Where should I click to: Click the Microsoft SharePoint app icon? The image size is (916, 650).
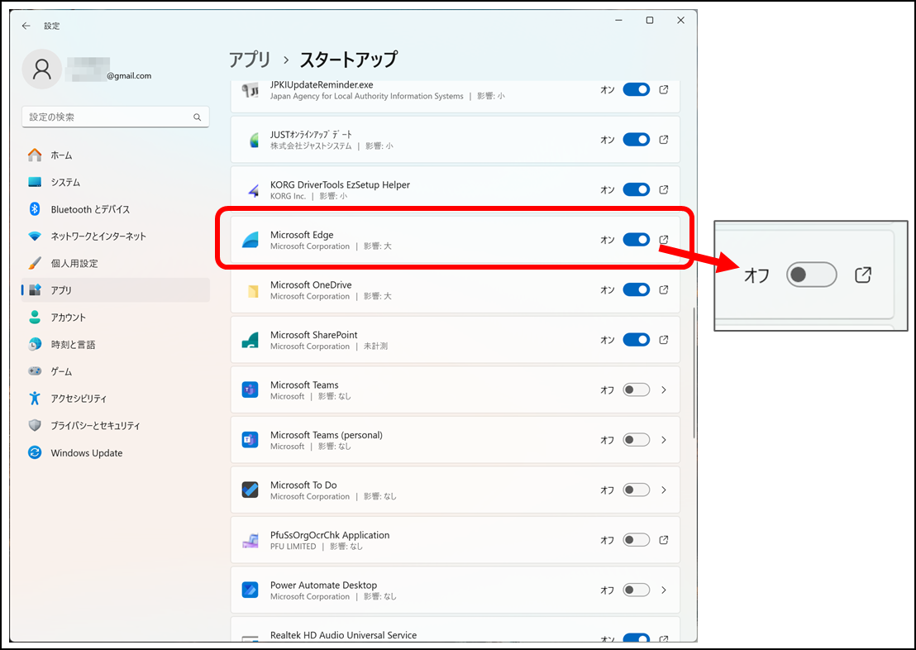tap(250, 340)
